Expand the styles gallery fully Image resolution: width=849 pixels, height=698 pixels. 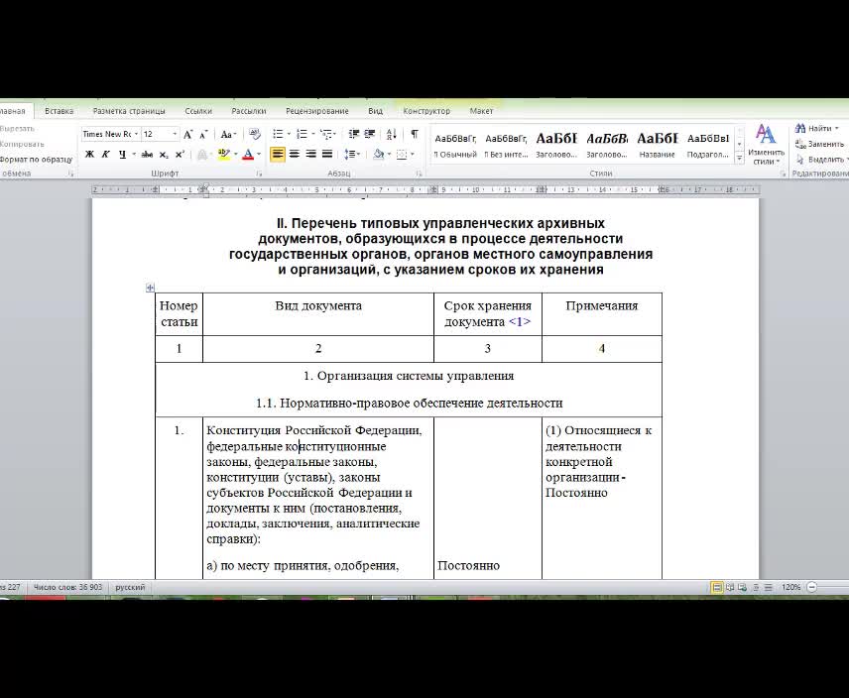740,158
